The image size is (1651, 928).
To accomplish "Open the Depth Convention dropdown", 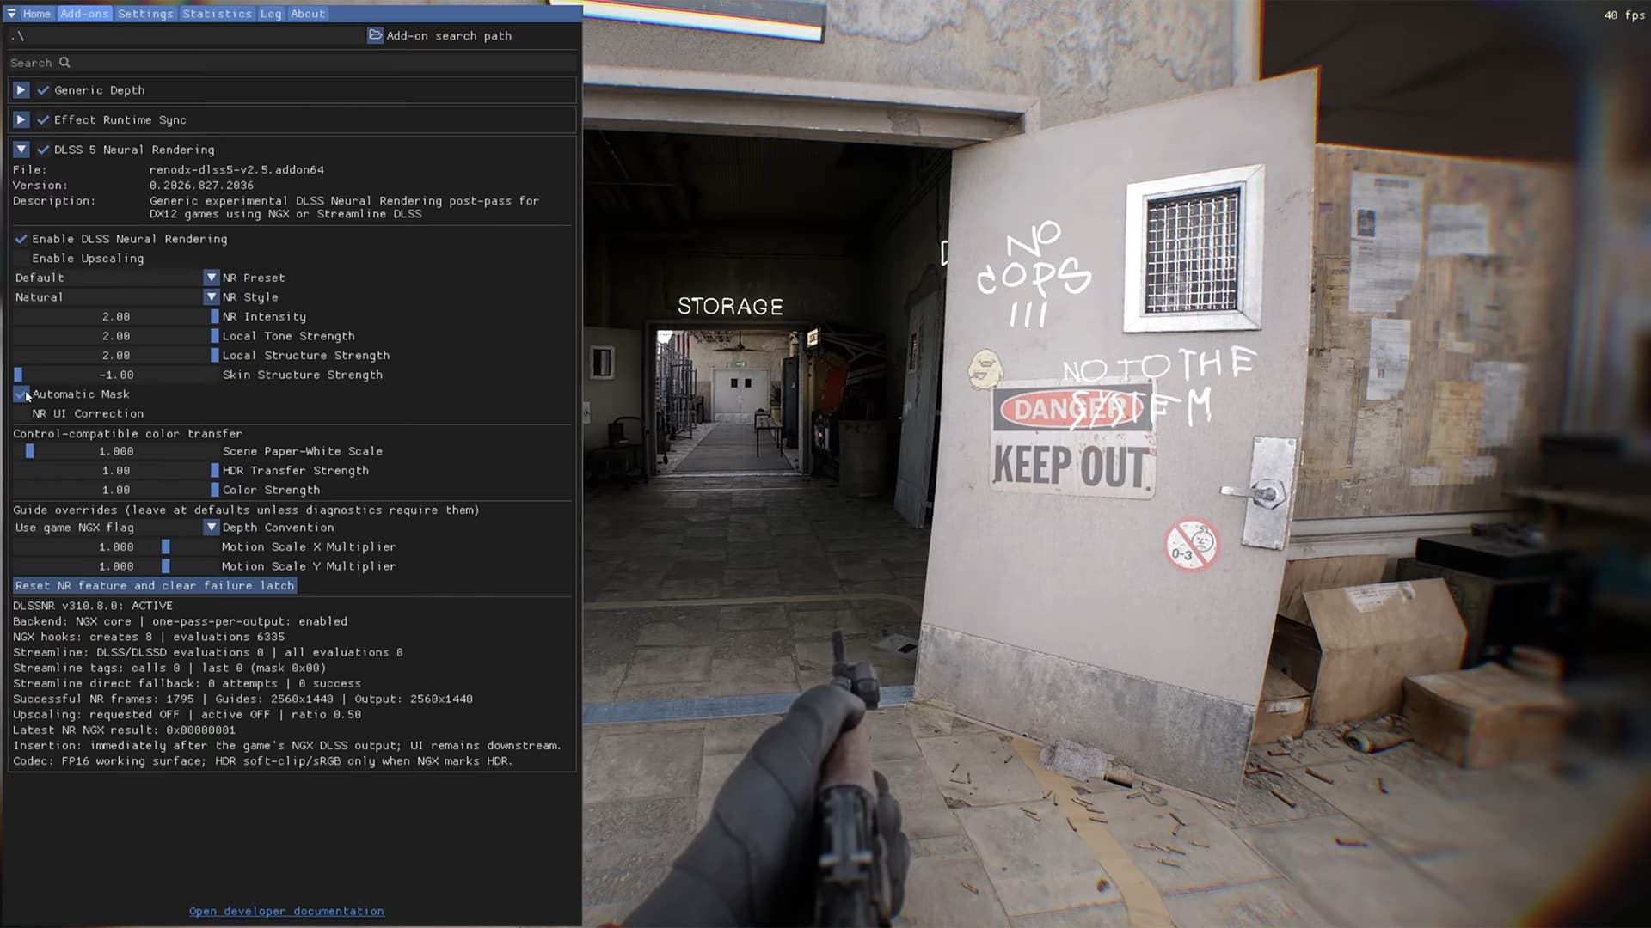I will point(116,528).
